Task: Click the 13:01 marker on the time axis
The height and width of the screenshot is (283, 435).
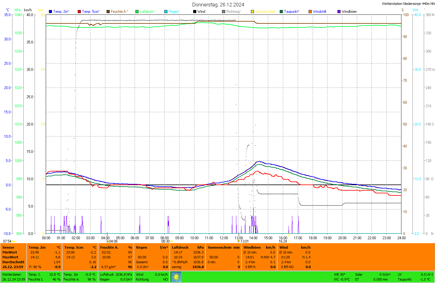Action: pyautogui.click(x=245, y=241)
